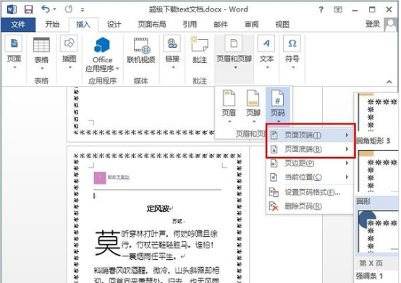Click the 表格 (Table) grid icon

point(41,45)
